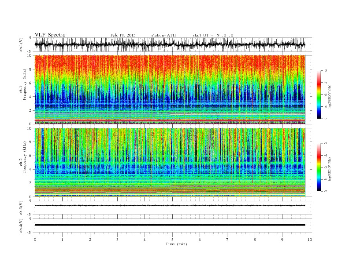Image resolution: width=349 pixels, height=269 pixels.
Task: Click the "5" tick on the time axis
Action: pos(172,240)
